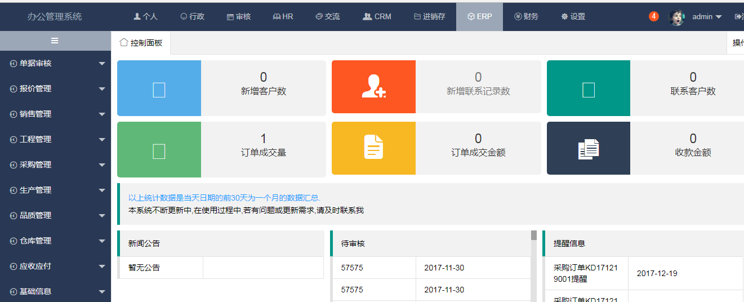Click the home icon on control panel tab
The image size is (744, 302).
point(123,42)
